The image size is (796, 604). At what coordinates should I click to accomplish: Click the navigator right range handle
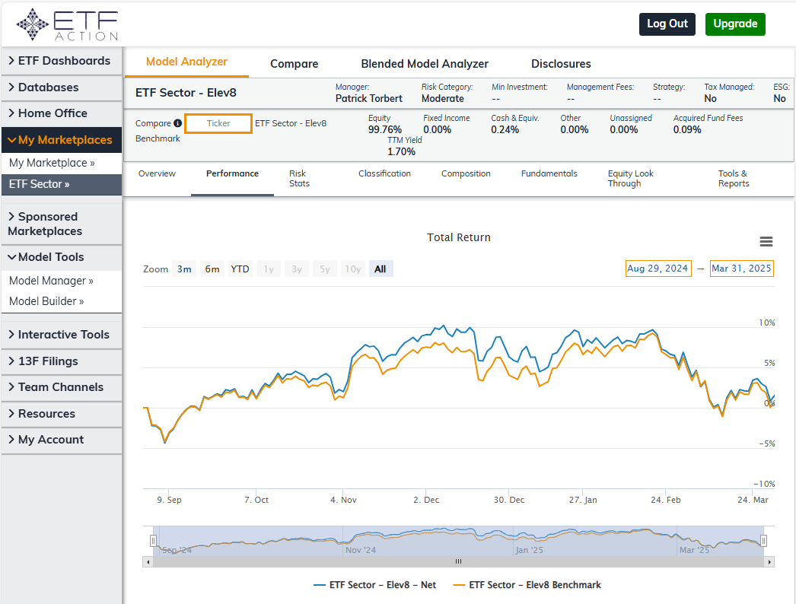click(x=763, y=541)
